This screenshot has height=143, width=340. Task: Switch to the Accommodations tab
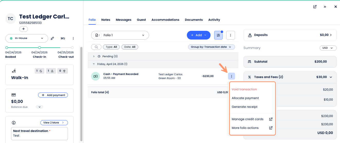[x=165, y=20]
